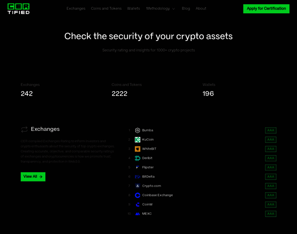Viewport: 297px width, 234px height.
Task: Open the Exchanges nav menu item
Action: [76, 9]
